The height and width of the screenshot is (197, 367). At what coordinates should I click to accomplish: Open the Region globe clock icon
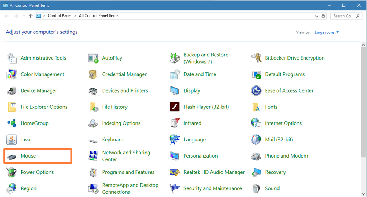(x=11, y=188)
